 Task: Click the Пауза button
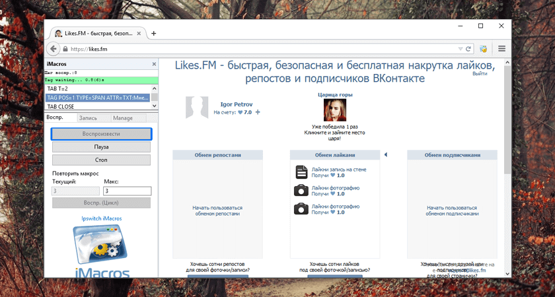point(101,147)
